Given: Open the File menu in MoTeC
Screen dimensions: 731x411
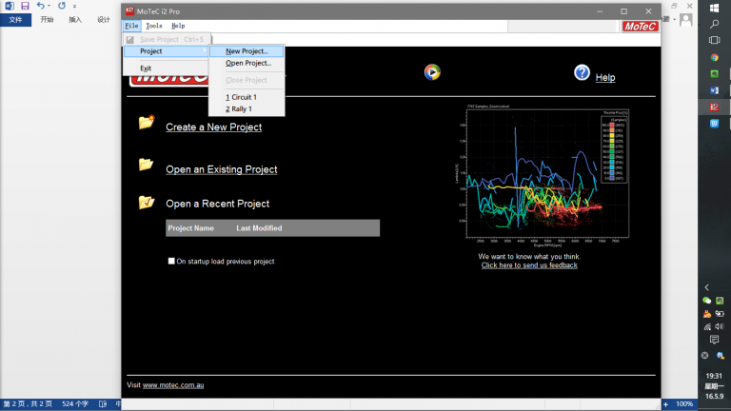Looking at the screenshot, I should click(x=131, y=26).
